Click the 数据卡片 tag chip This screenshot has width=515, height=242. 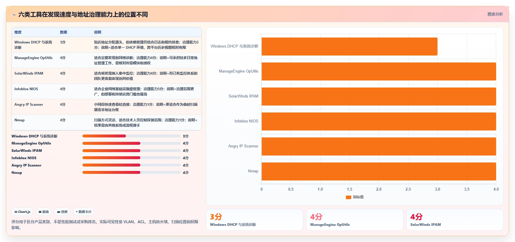point(84,212)
